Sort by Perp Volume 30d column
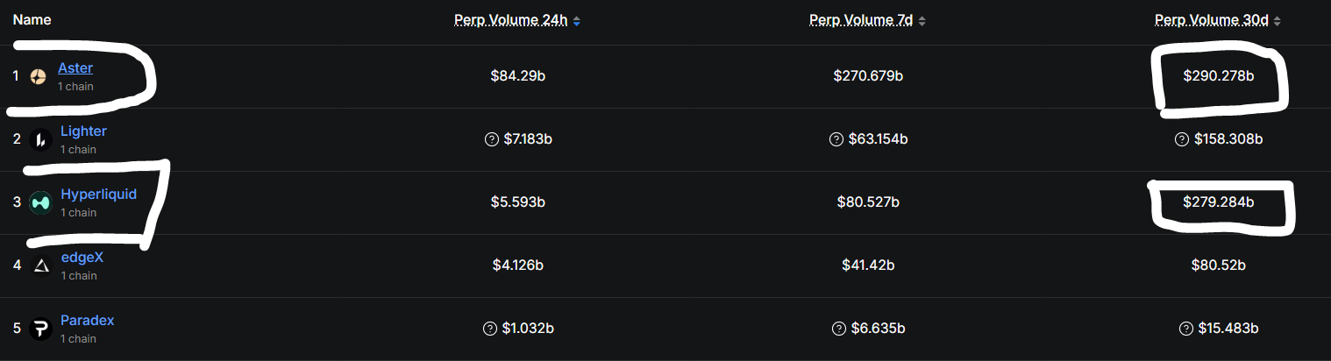 tap(1215, 20)
